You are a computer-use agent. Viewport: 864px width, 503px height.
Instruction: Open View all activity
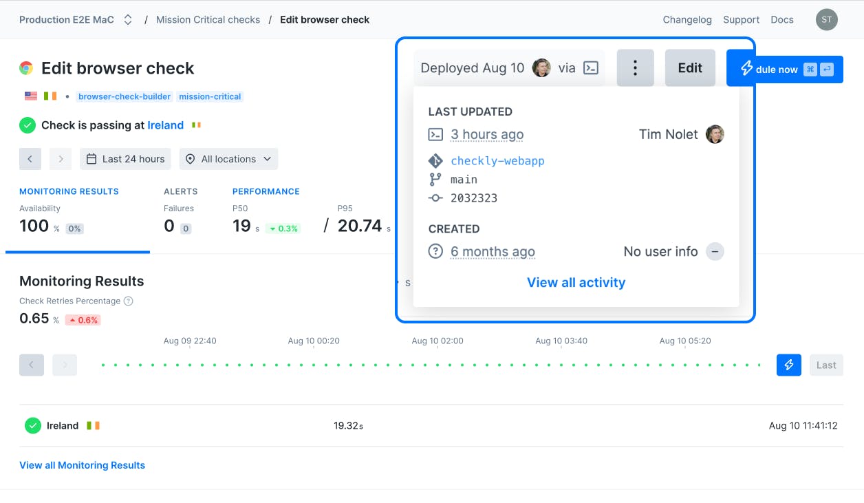point(576,282)
